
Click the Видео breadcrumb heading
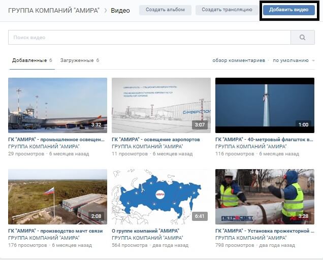pyautogui.click(x=120, y=10)
